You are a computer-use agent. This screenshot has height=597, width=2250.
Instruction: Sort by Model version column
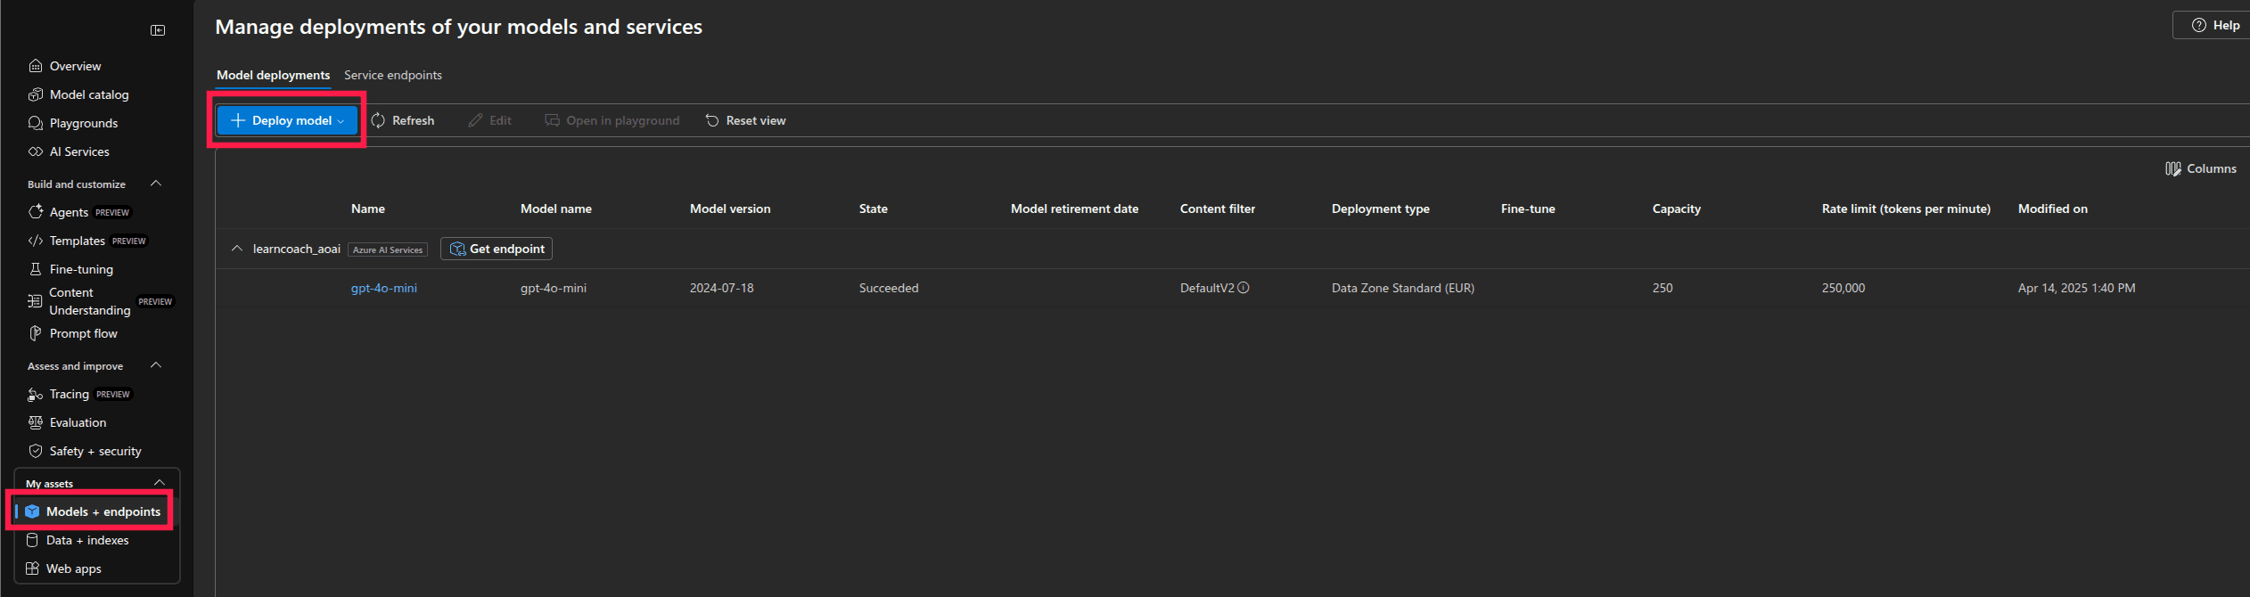[x=730, y=209]
